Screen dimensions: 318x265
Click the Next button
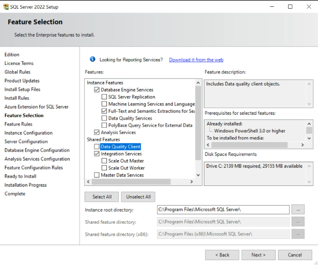[x=258, y=255]
